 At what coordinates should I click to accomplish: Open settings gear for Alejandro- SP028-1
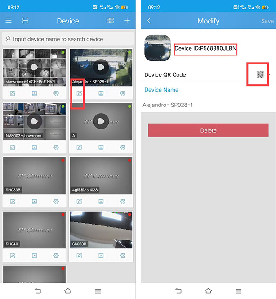pyautogui.click(x=123, y=93)
